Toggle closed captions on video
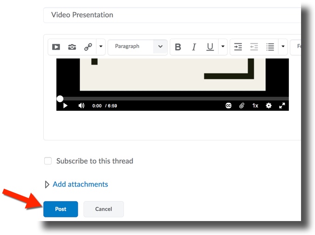The image size is (315, 235). (x=228, y=106)
